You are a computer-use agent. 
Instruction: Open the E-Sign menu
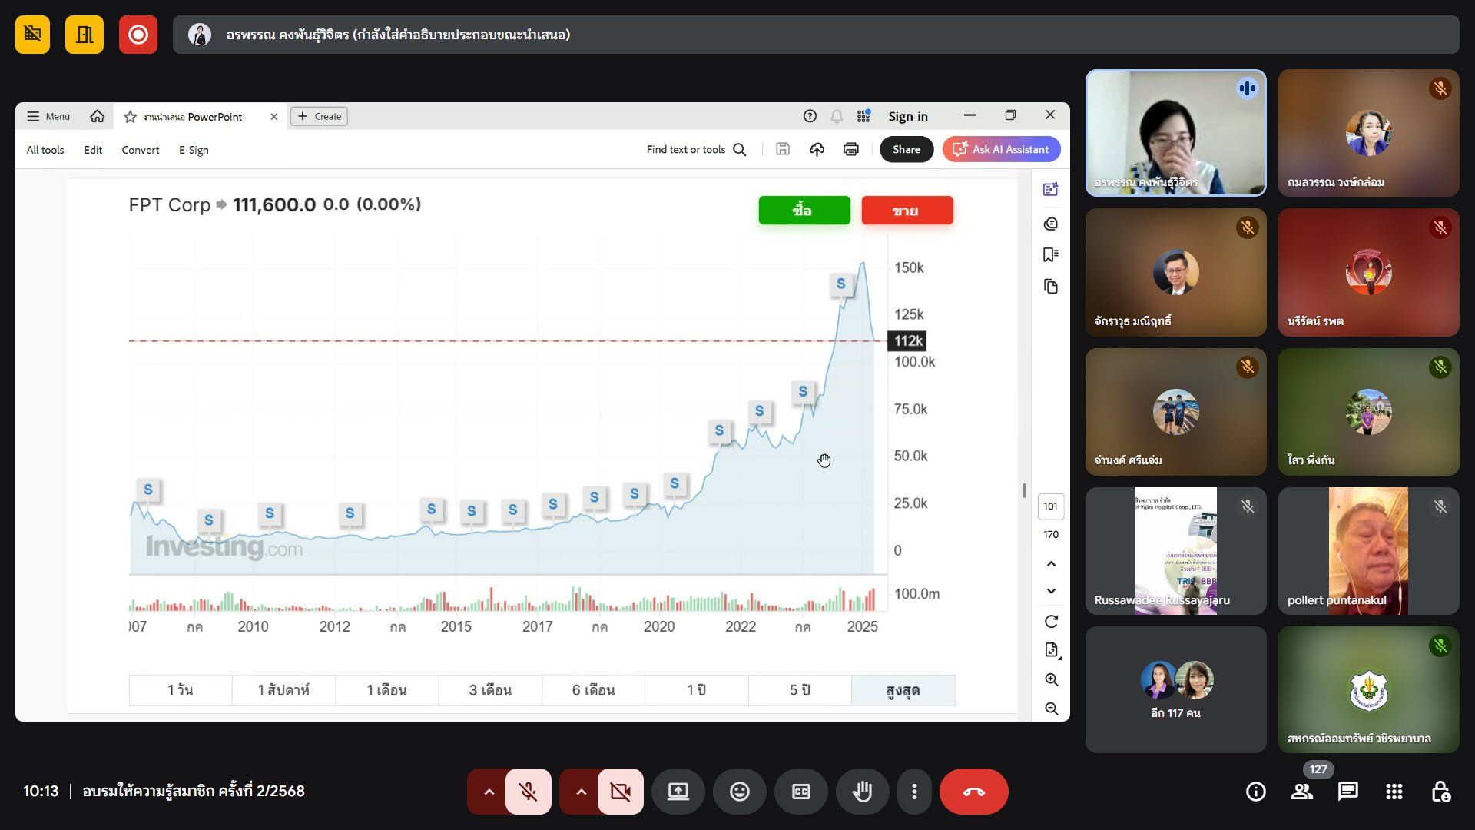pyautogui.click(x=194, y=150)
